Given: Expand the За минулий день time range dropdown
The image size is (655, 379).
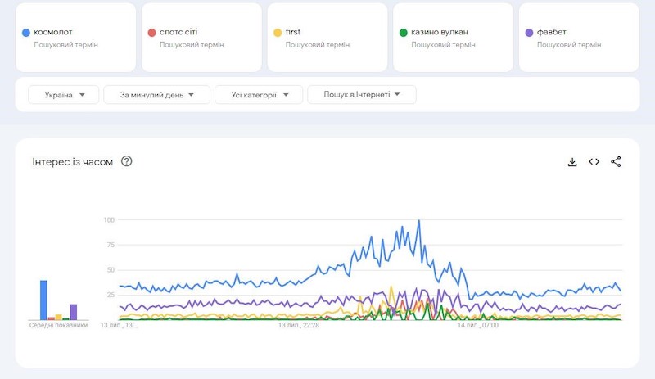Looking at the screenshot, I should tap(156, 95).
